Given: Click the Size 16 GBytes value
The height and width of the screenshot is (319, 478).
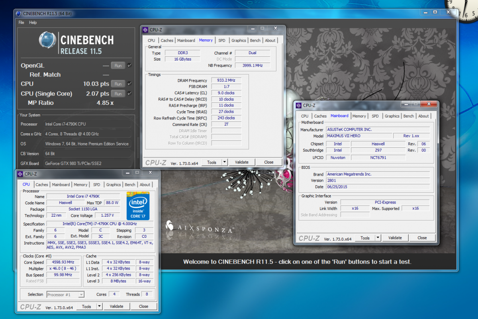Looking at the screenshot, I should [x=183, y=59].
